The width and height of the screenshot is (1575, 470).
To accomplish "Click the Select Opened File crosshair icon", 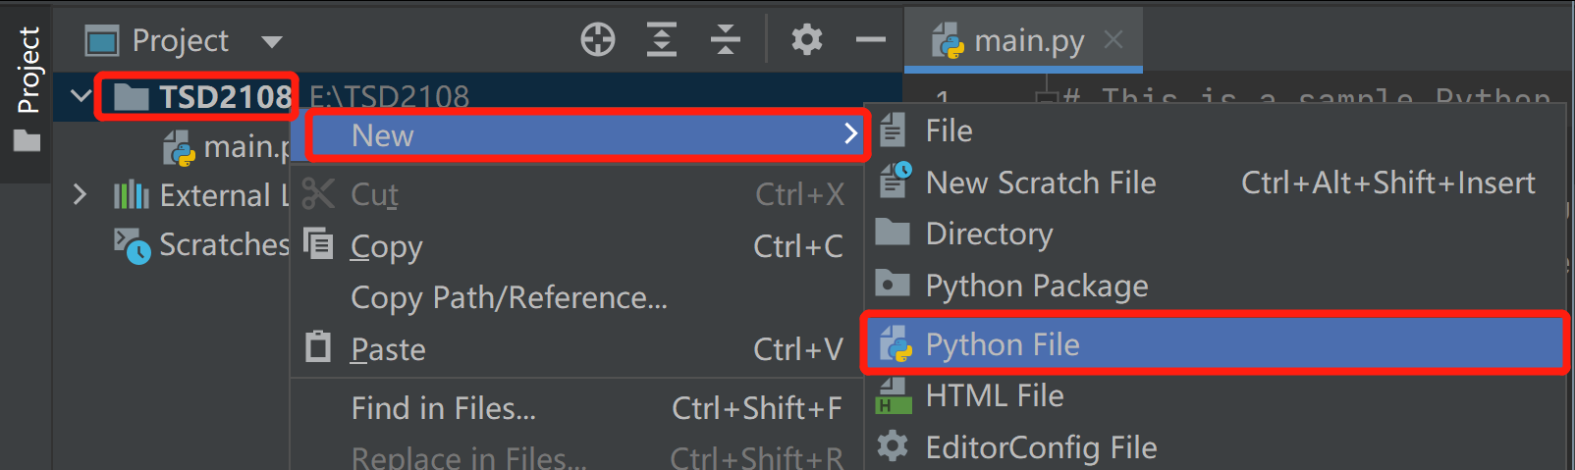I will point(597,40).
